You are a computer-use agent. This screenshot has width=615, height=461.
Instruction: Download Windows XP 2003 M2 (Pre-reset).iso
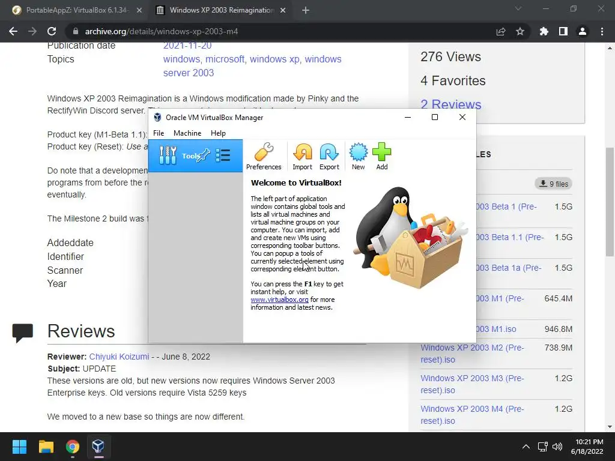pos(472,354)
